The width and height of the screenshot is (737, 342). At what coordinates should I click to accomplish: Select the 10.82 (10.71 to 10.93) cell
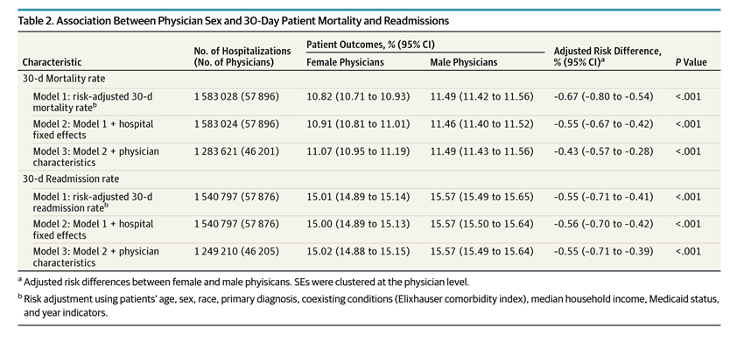click(x=358, y=97)
